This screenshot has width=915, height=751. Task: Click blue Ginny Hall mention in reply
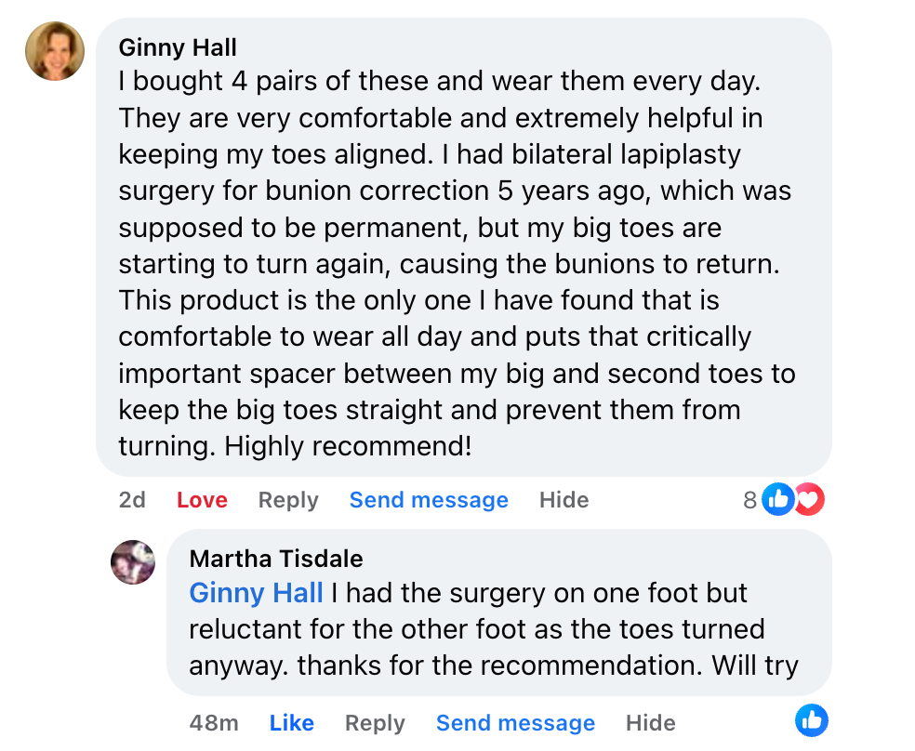pyautogui.click(x=256, y=593)
